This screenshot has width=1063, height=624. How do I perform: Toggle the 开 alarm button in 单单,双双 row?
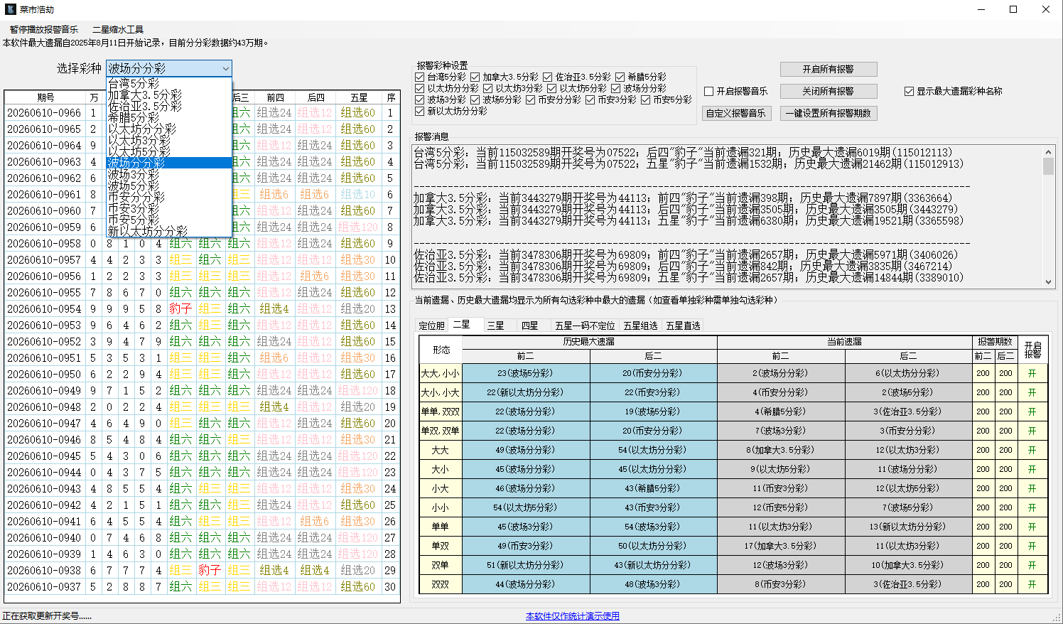(x=1032, y=411)
